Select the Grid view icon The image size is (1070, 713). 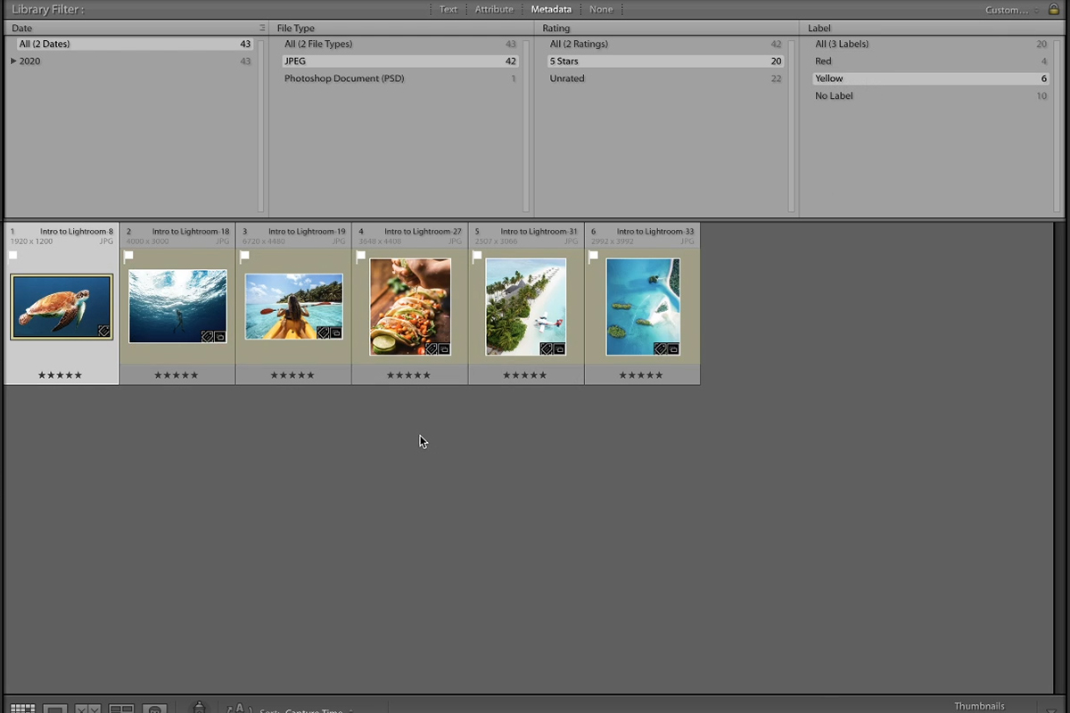tap(22, 706)
